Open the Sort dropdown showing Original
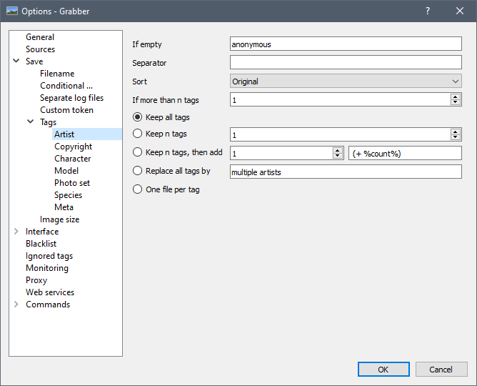This screenshot has width=477, height=386. point(346,81)
